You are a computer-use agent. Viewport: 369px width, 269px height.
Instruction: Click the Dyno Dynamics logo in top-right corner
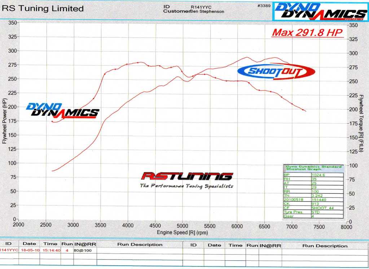pyautogui.click(x=320, y=11)
